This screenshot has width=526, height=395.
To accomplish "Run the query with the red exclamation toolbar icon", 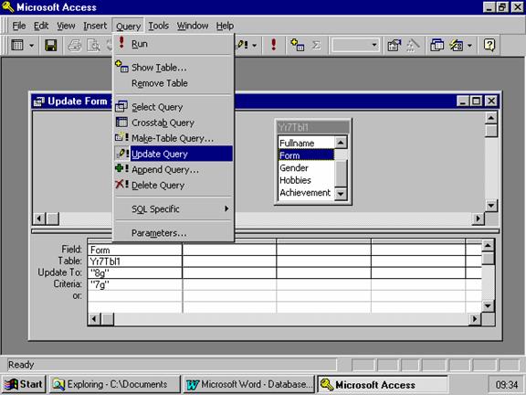I will pyautogui.click(x=273, y=45).
